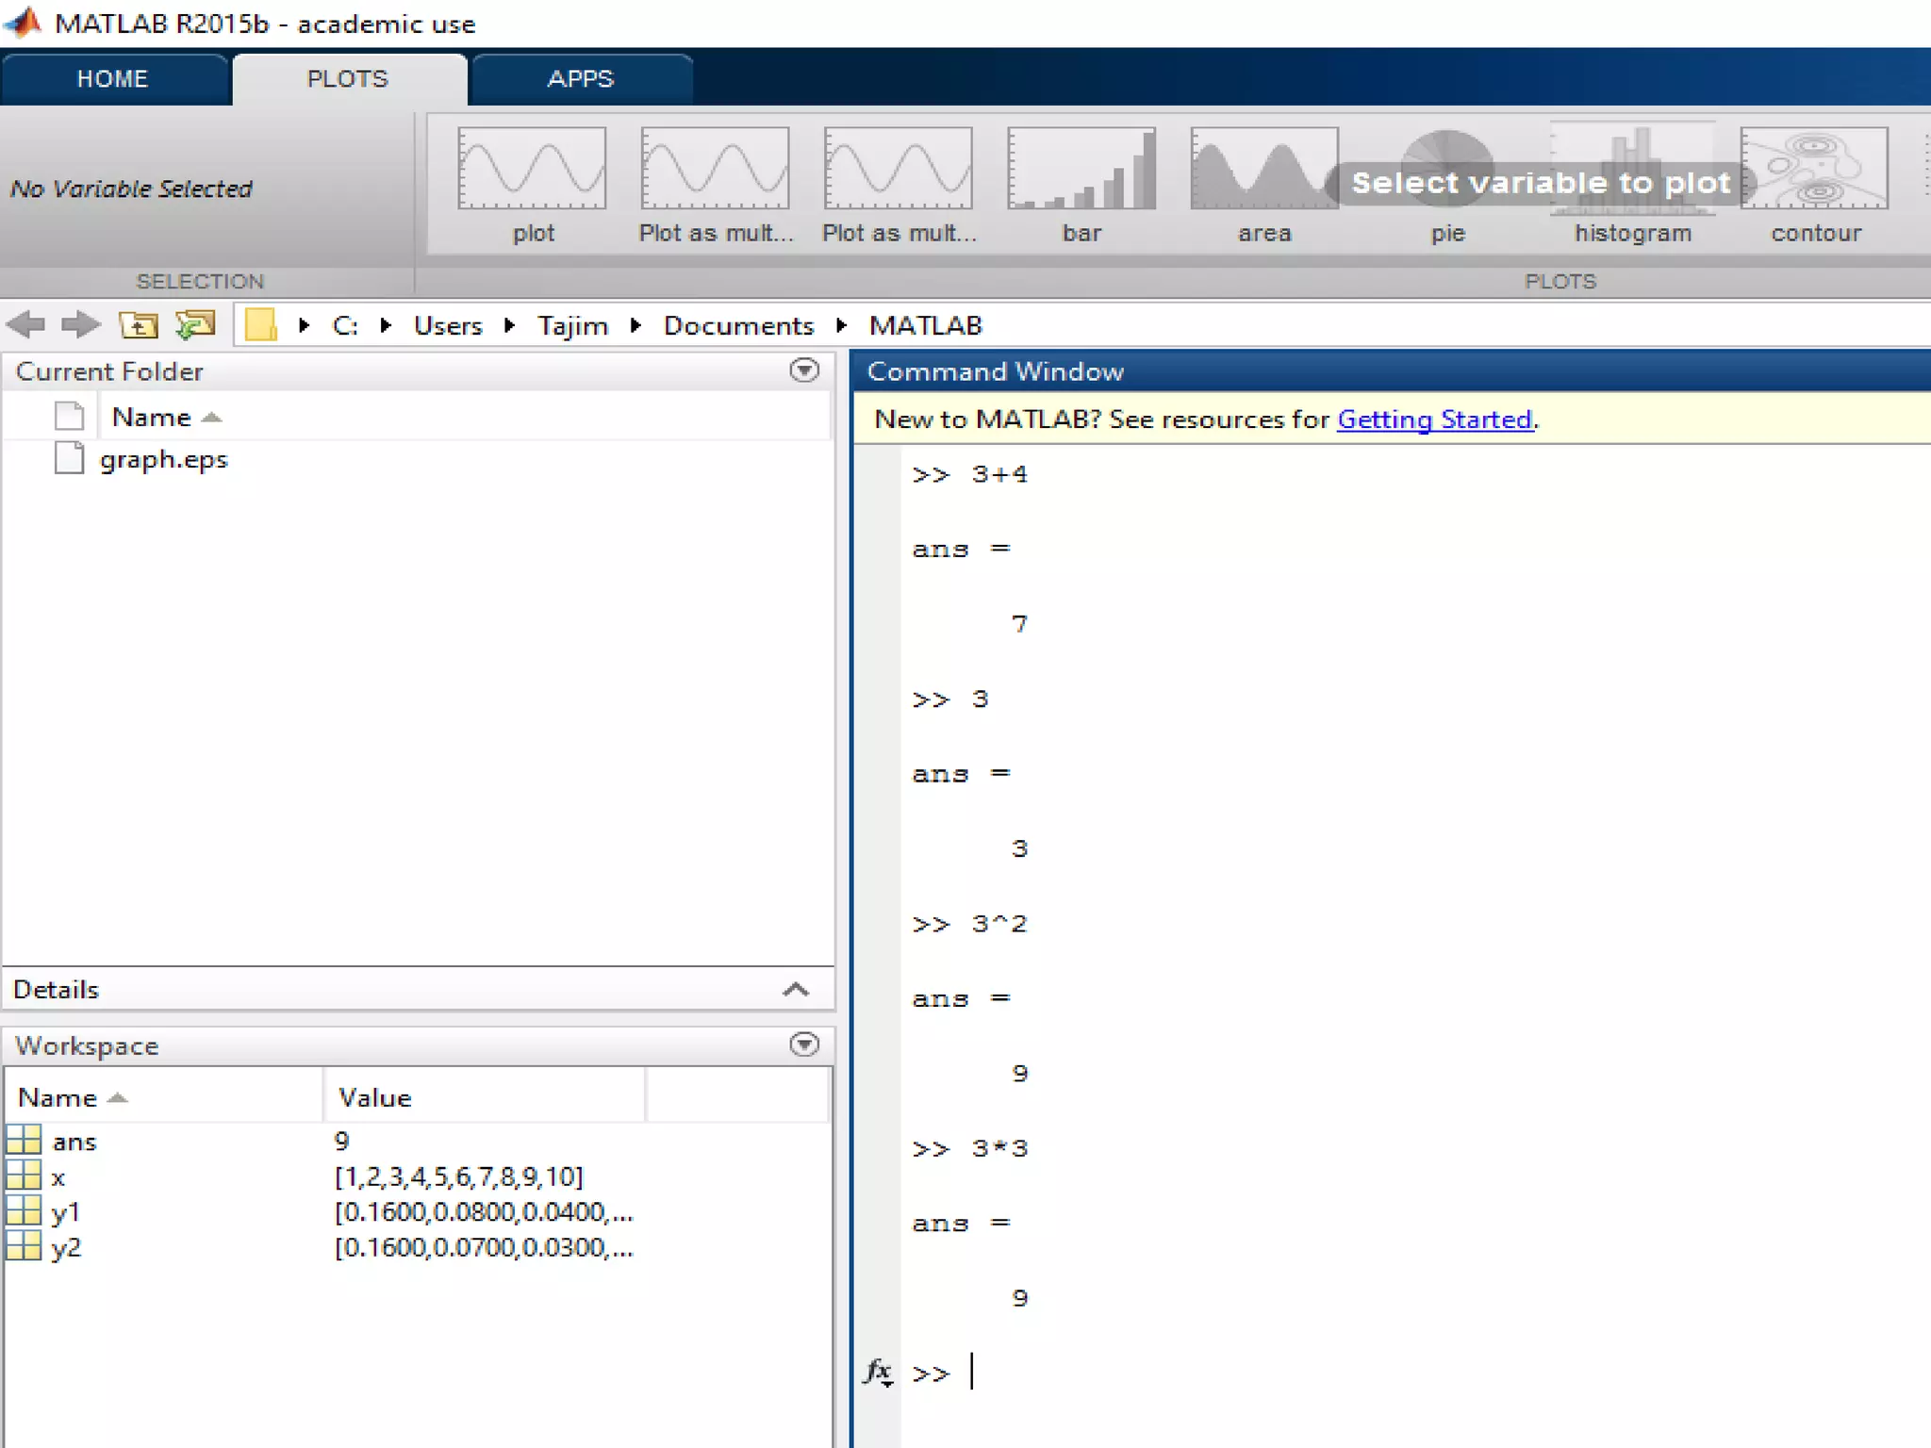This screenshot has width=1931, height=1448.
Task: Click the Documents path segment
Action: 738,325
